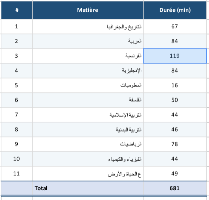The width and height of the screenshot is (209, 200).
Task: Select the duration 84 for الإنجليزية
Action: [175, 71]
